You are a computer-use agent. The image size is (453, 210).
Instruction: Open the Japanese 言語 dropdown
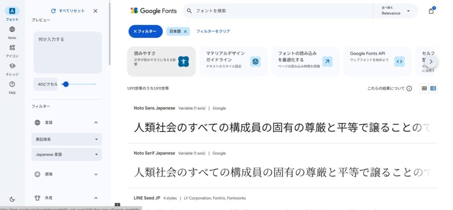[66, 155]
